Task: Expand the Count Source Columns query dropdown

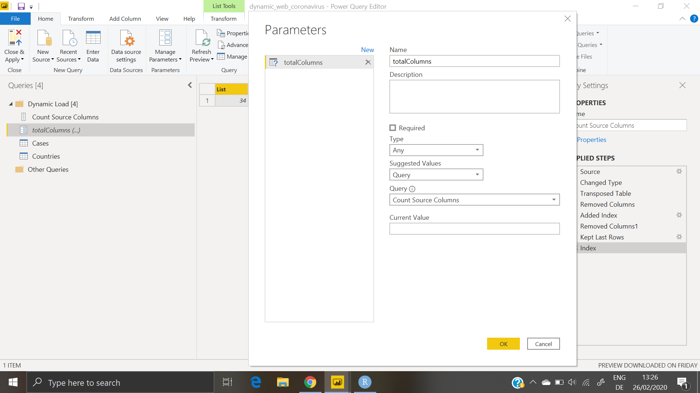Action: [x=553, y=200]
